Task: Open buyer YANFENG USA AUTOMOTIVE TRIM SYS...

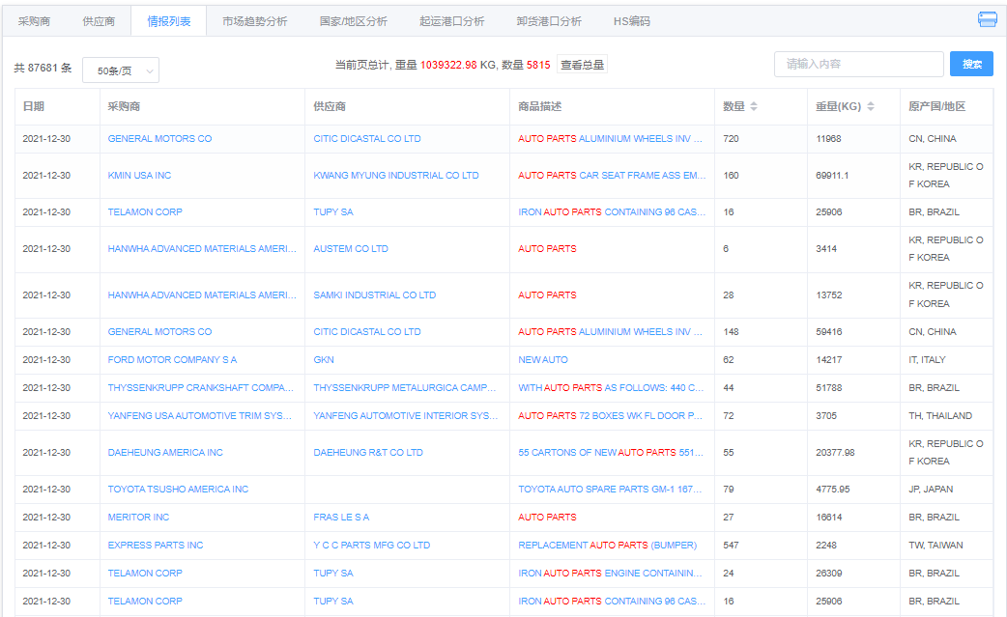Action: [200, 415]
